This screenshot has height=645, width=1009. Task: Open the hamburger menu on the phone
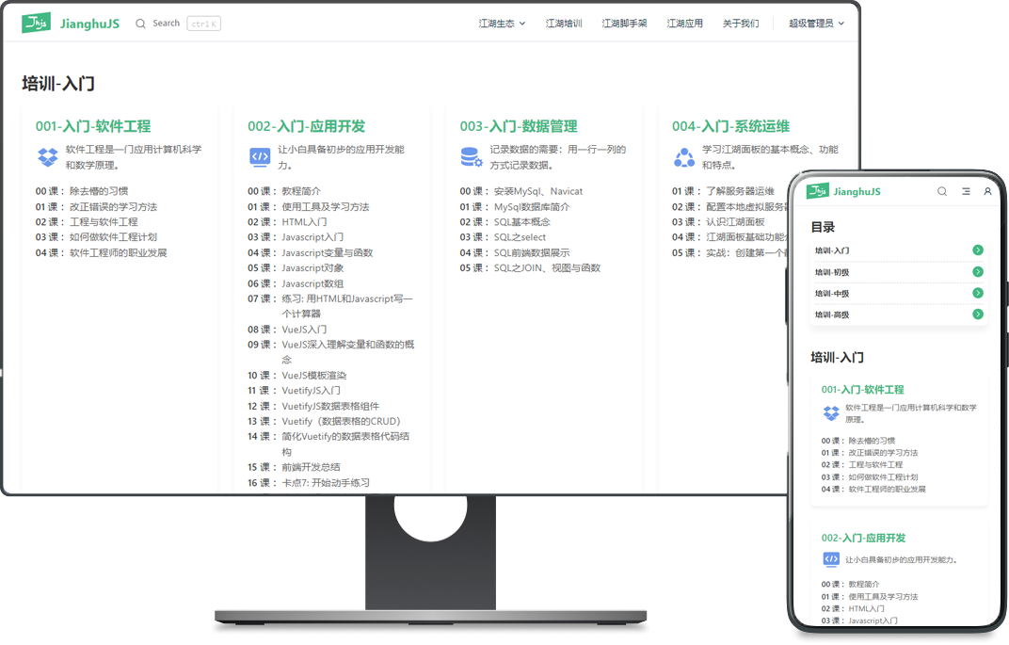click(x=966, y=191)
